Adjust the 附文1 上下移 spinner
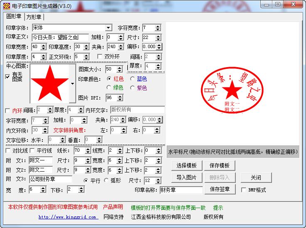 coord(158,160)
